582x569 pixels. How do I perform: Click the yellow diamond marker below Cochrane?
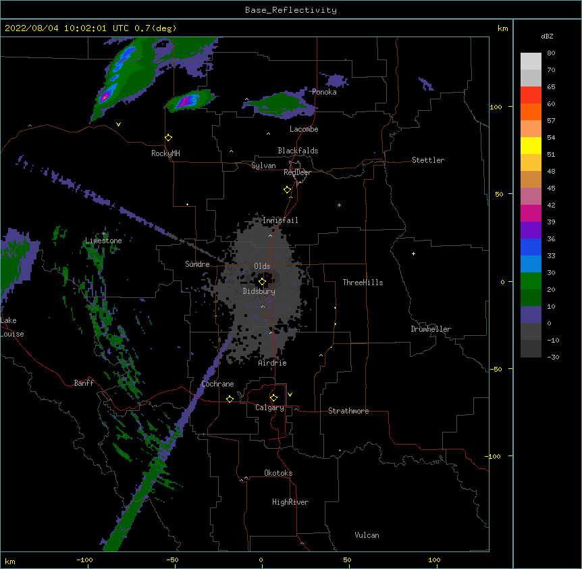(230, 399)
